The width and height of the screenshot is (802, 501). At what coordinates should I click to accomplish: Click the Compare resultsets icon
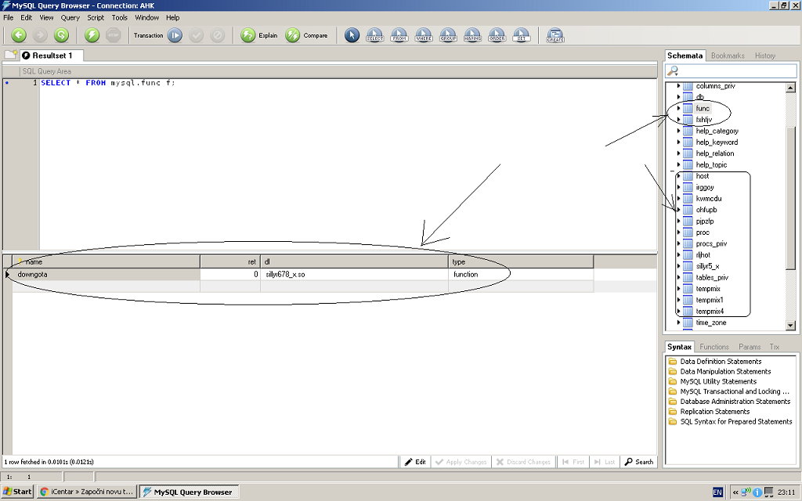[x=293, y=35]
